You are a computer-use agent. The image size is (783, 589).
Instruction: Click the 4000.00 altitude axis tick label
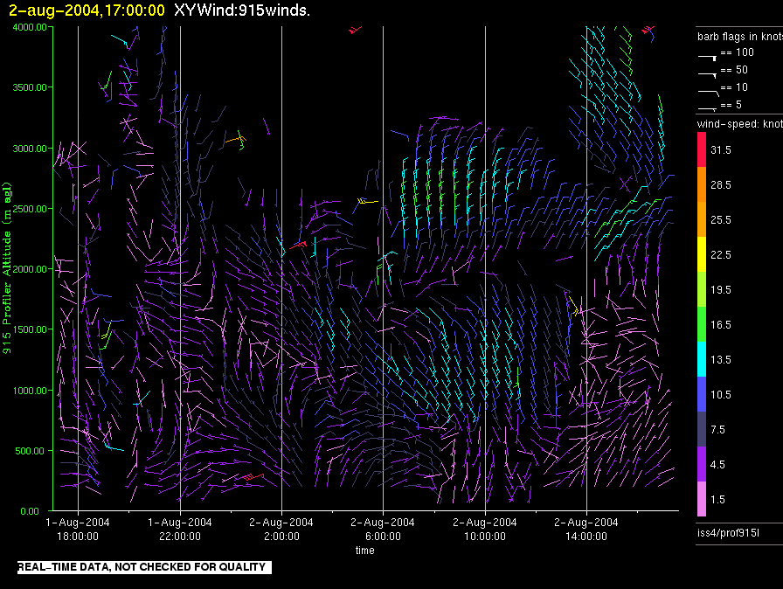(x=30, y=27)
